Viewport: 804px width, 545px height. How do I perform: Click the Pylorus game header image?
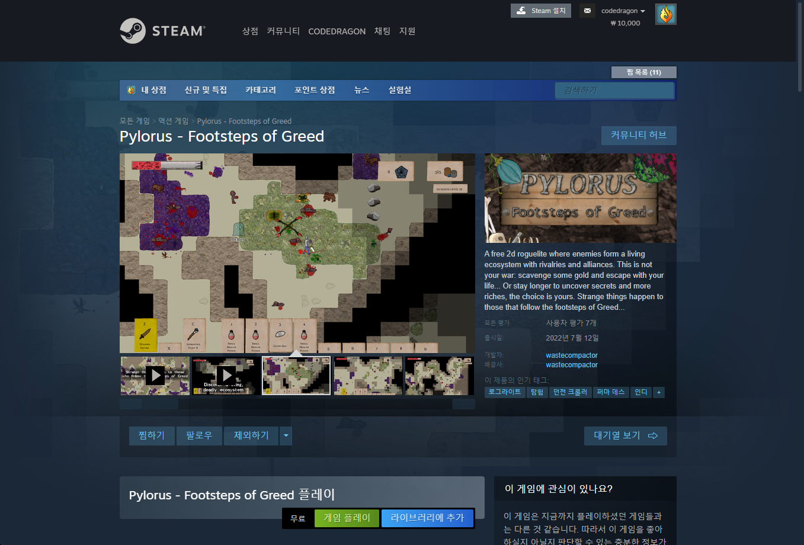coord(580,198)
